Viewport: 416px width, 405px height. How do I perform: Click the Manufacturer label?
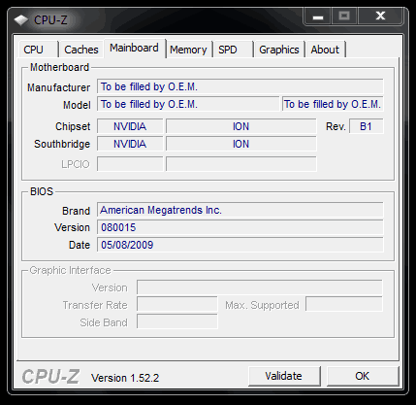point(58,87)
